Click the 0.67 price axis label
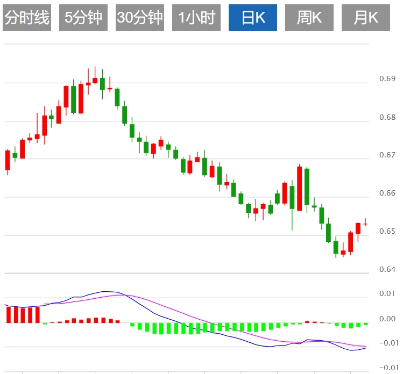This screenshot has height=374, width=410. tap(387, 155)
